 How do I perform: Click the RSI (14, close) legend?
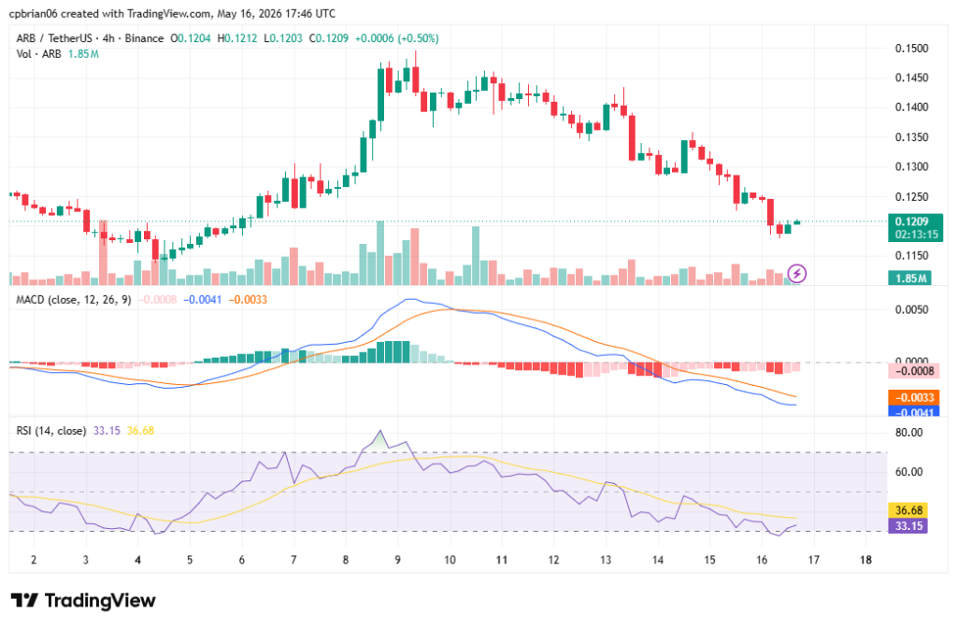[x=50, y=431]
